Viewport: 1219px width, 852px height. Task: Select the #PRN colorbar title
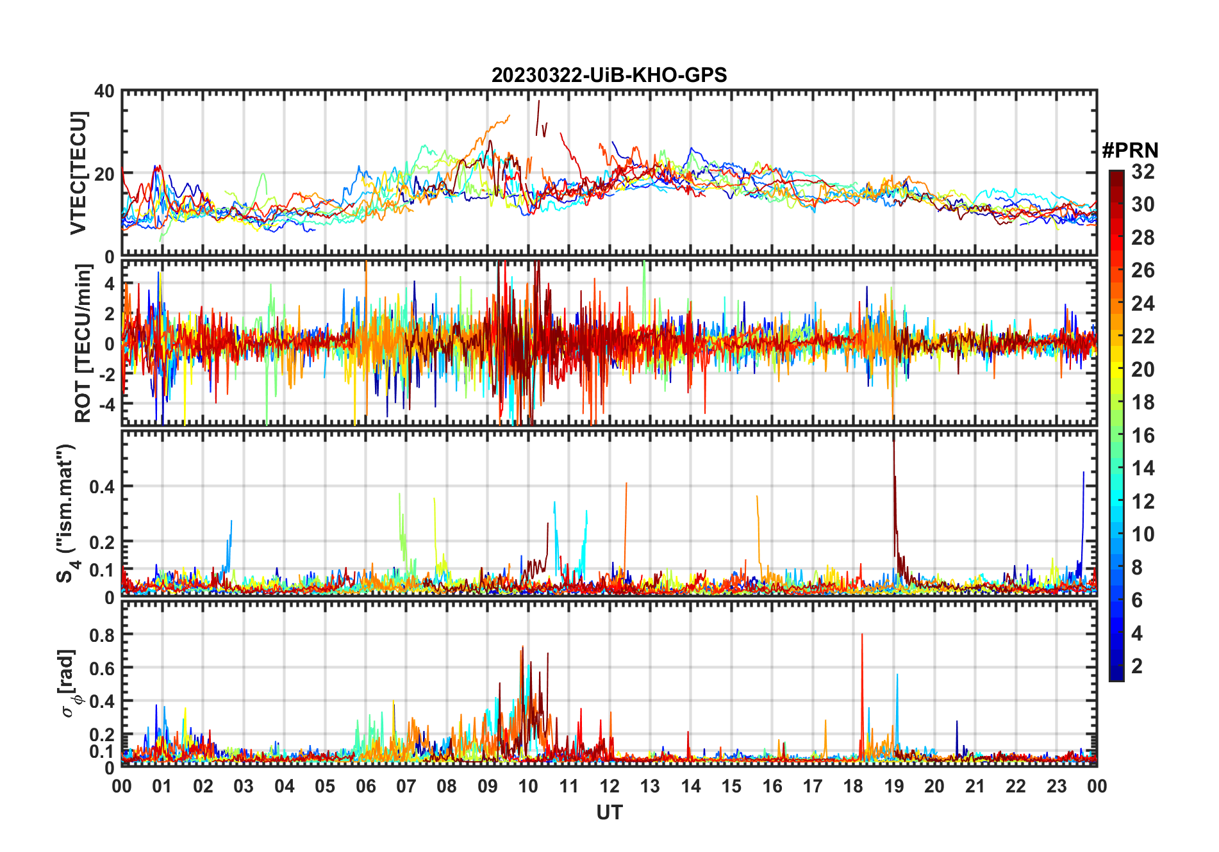point(1130,151)
